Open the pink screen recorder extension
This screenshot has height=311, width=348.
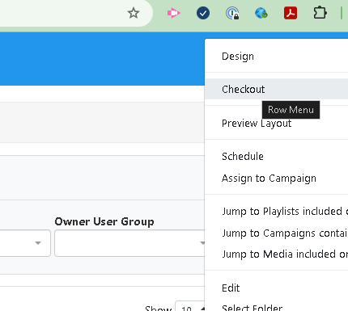coord(173,13)
